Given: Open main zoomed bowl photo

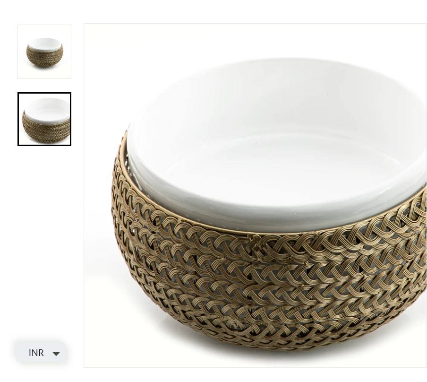Looking at the screenshot, I should (x=255, y=195).
